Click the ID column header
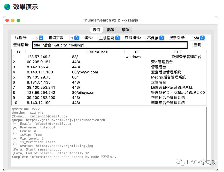The width and height of the screenshot is (224, 172). [18, 52]
